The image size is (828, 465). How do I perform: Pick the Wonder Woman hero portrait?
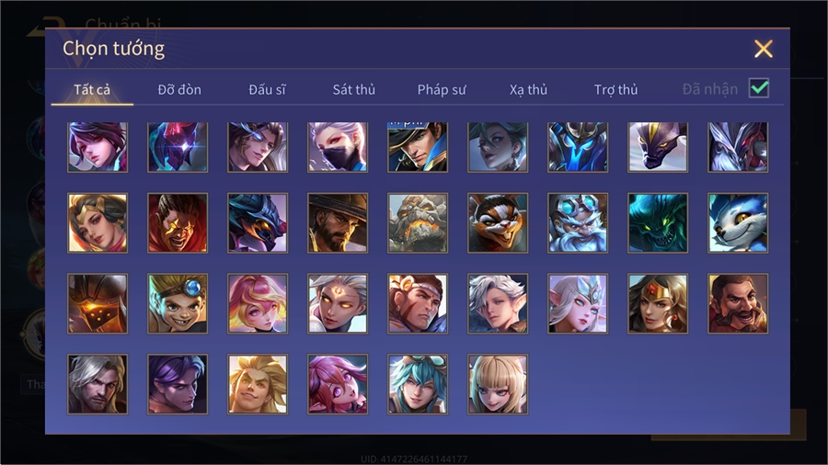point(658,303)
